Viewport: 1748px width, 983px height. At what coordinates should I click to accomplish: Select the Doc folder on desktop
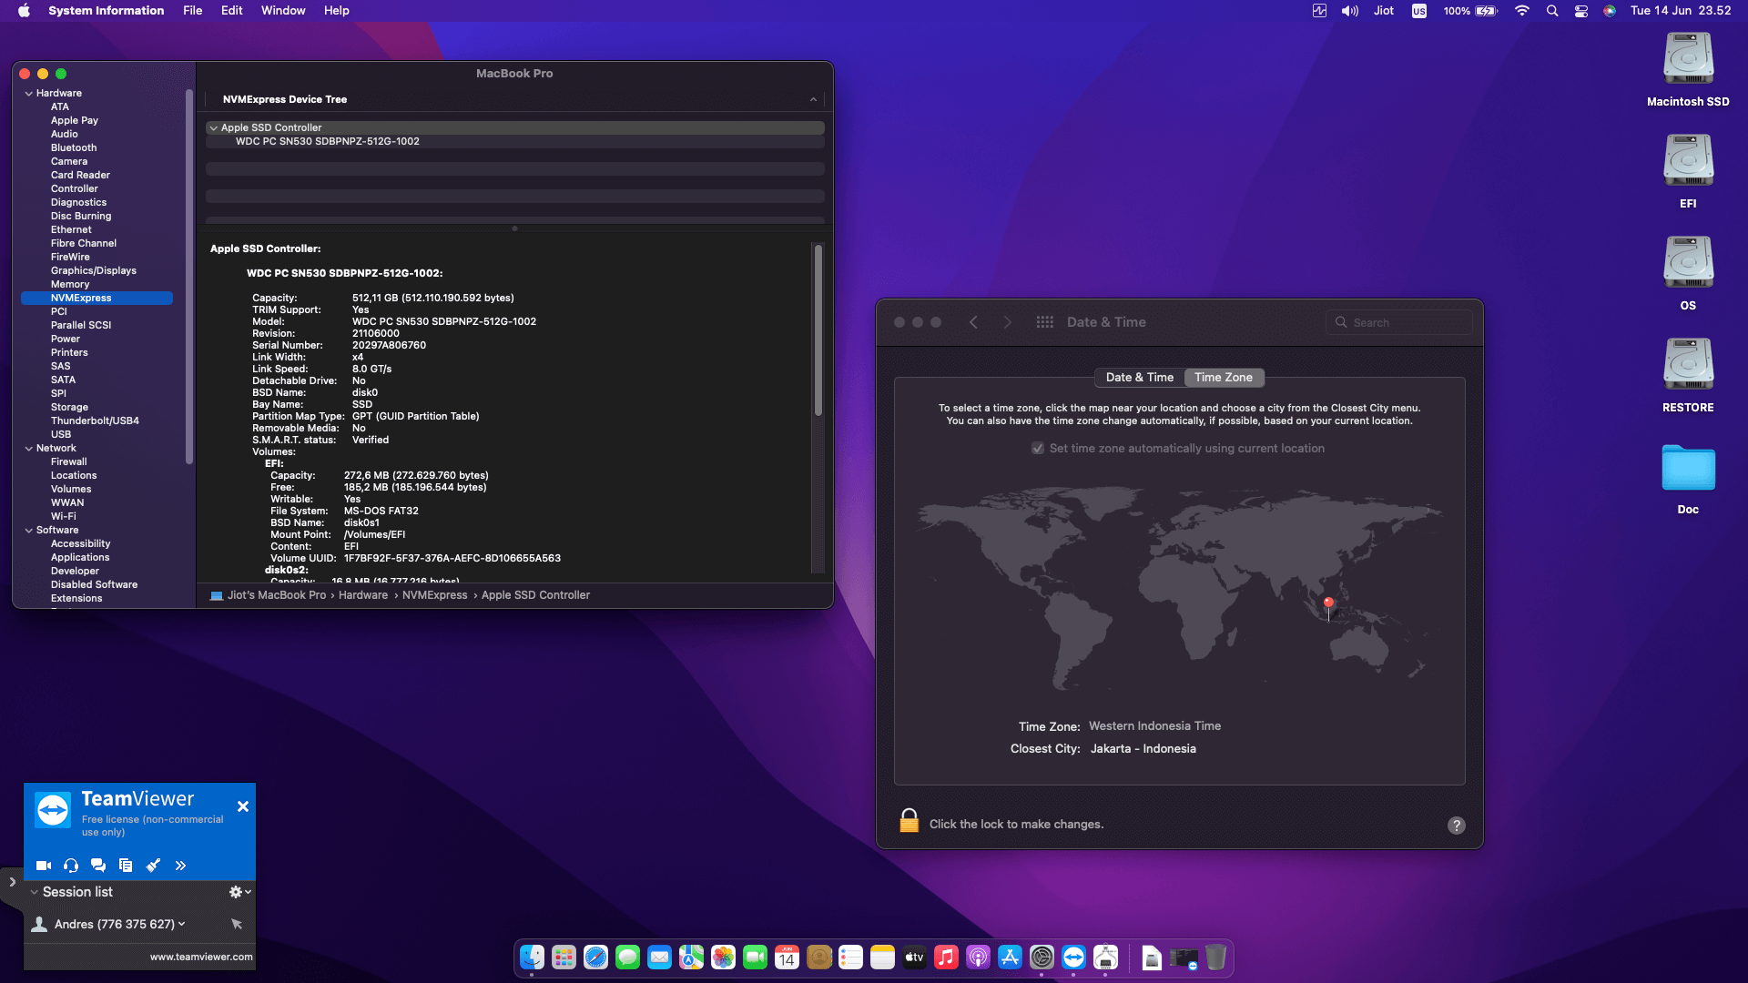pos(1688,470)
